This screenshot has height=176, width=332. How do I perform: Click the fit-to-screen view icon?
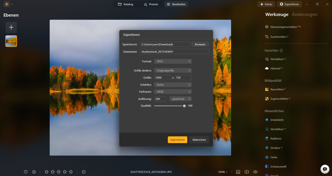coord(238,172)
